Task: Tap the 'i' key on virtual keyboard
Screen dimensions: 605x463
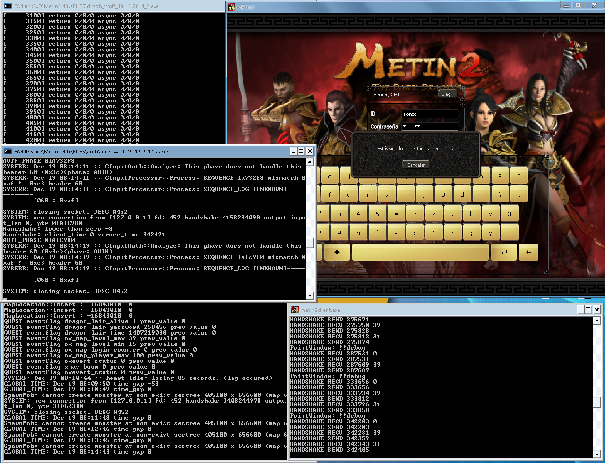Action: pos(368,194)
